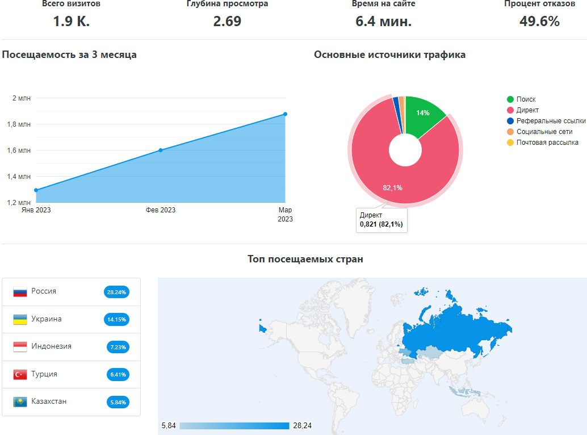Viewport: 587px width, 435px height.
Task: Click the map color scale bar
Action: point(234,426)
